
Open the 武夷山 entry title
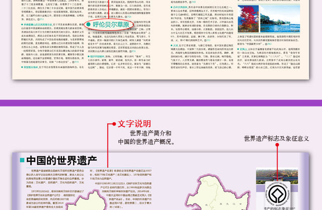point(243,49)
